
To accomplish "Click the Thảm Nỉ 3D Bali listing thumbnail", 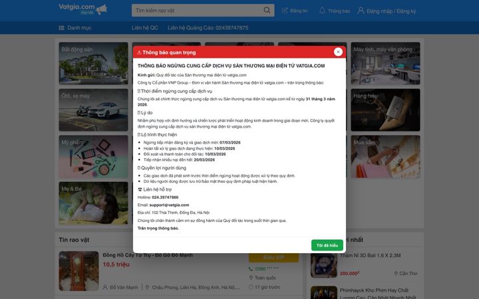I will (x=324, y=265).
